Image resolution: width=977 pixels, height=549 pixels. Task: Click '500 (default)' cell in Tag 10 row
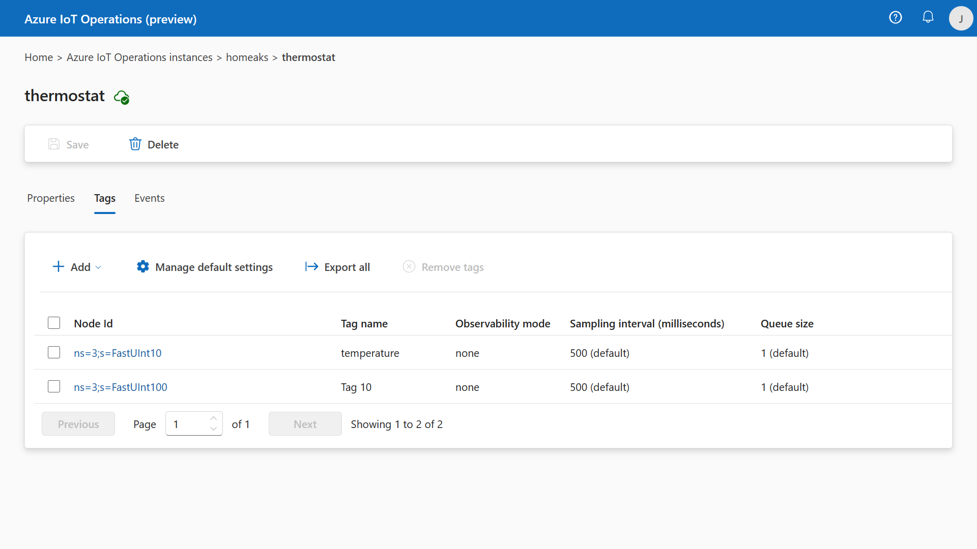click(599, 387)
